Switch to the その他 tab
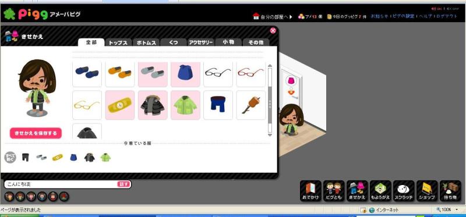The width and height of the screenshot is (466, 217). 256,42
